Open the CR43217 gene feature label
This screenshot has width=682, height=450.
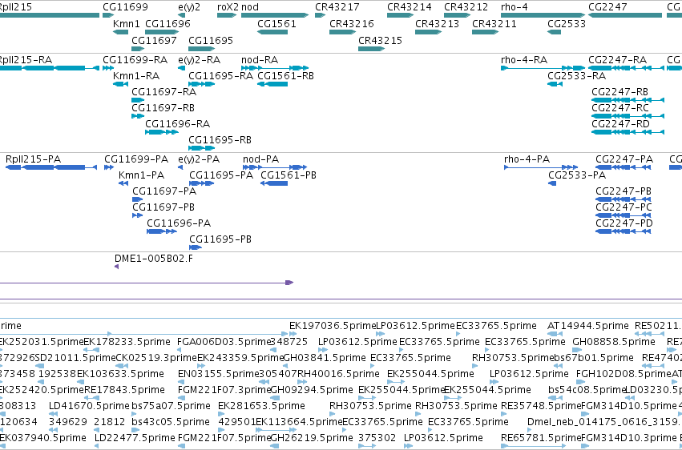[x=337, y=7]
